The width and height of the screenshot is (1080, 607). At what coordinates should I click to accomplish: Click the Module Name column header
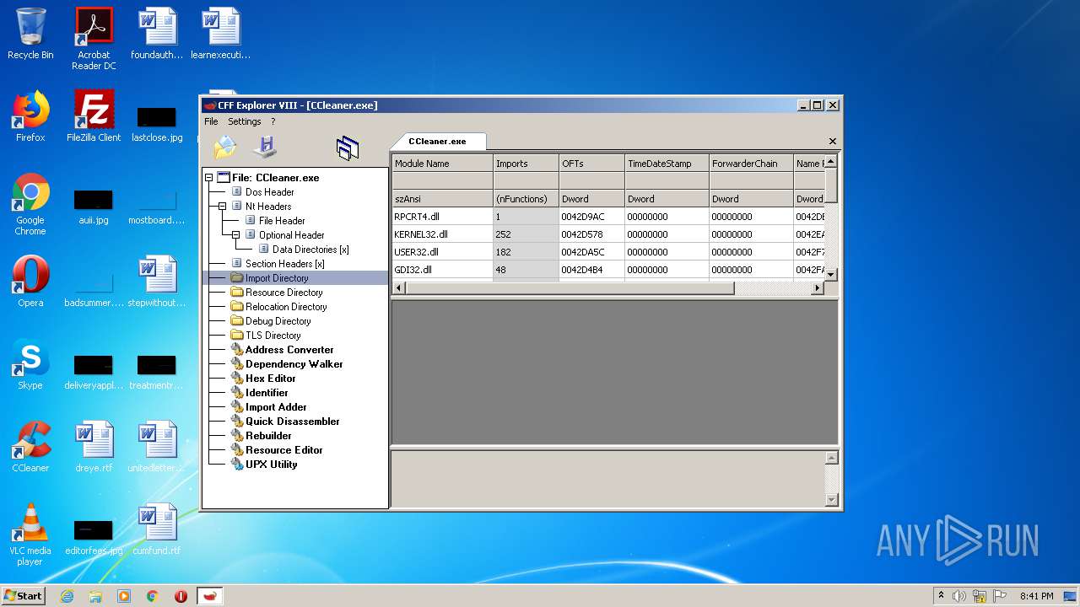pos(442,164)
